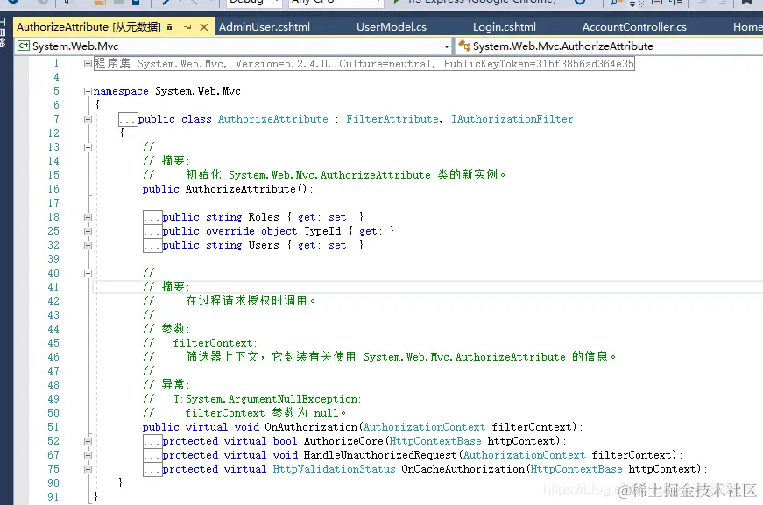This screenshot has height=505, width=763.
Task: Click the Roles property name
Action: point(264,217)
